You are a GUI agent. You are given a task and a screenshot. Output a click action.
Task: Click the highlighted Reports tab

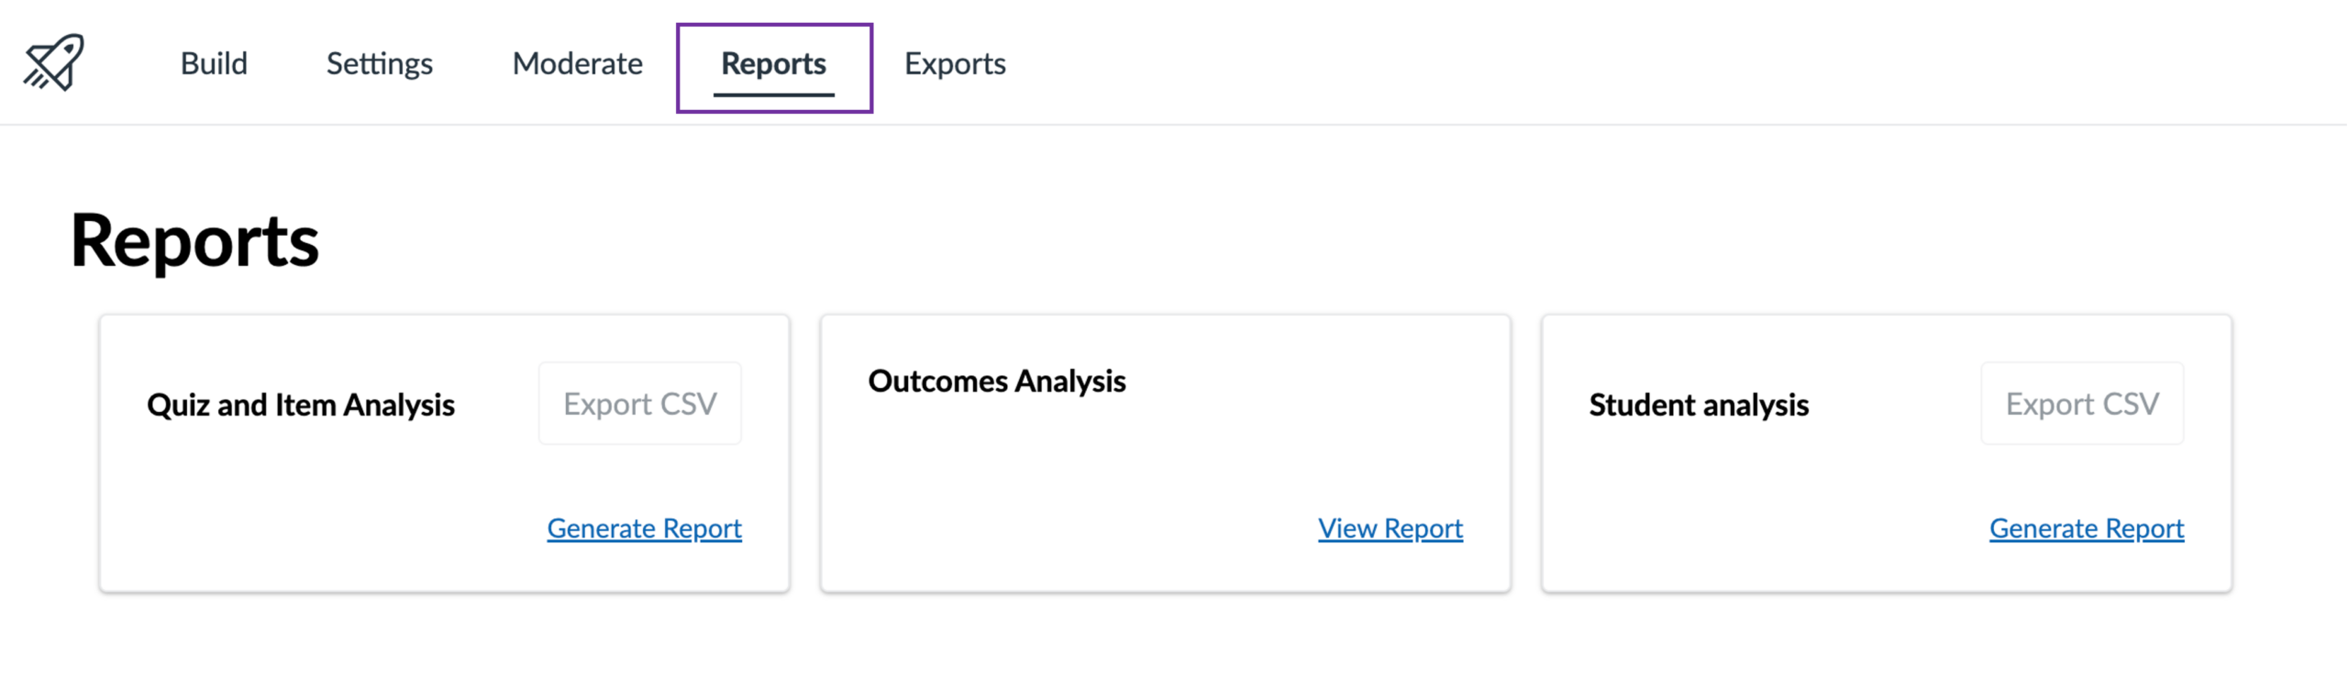773,63
